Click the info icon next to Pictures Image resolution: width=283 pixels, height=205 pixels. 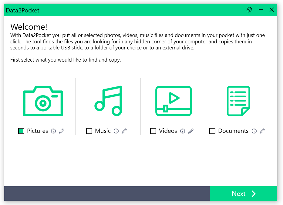pyautogui.click(x=53, y=131)
